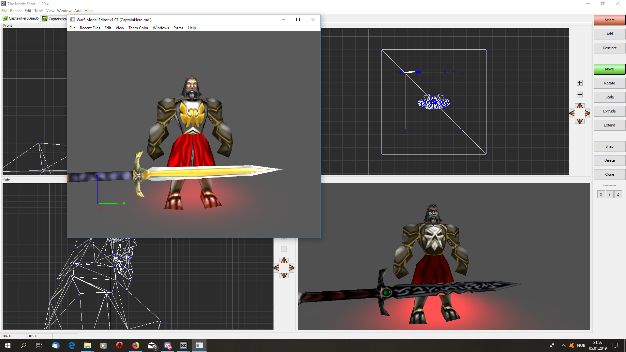Open Windows Start menu

tap(8, 345)
